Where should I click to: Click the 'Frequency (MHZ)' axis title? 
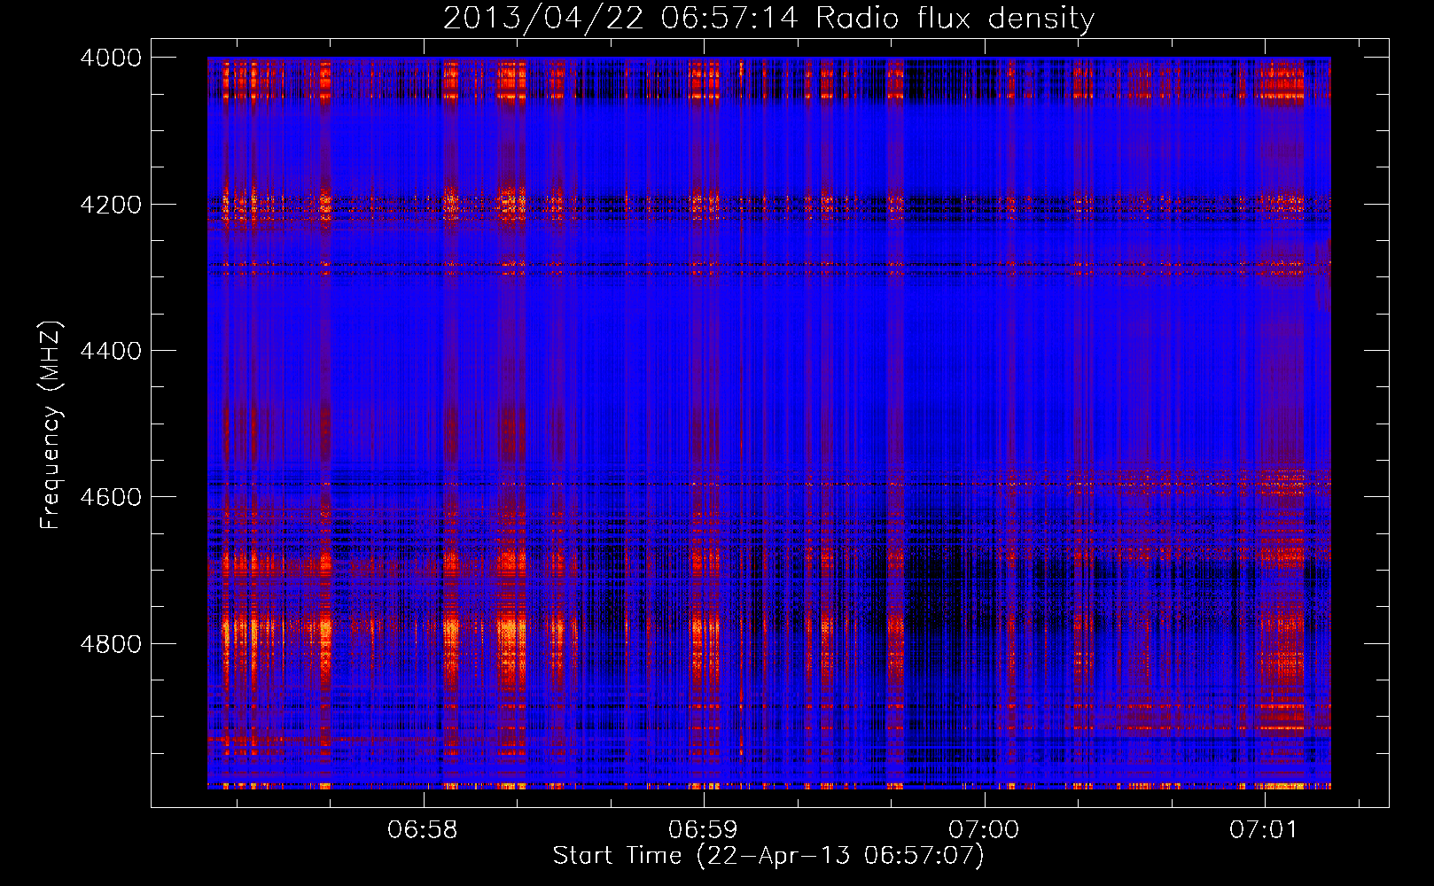[x=51, y=425]
